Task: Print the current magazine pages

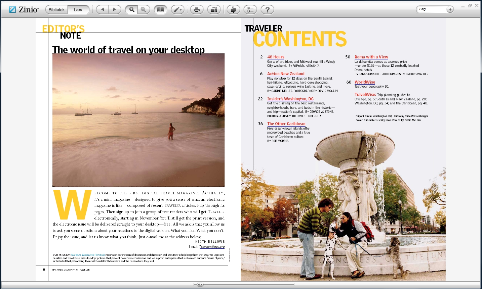Action: coord(197,10)
